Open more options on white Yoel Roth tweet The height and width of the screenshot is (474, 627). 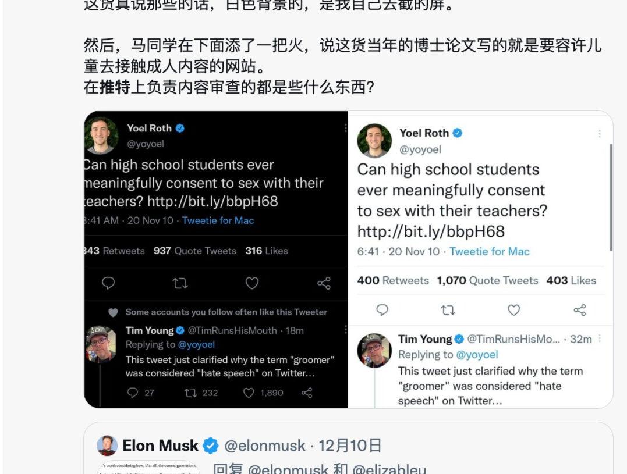pyautogui.click(x=600, y=134)
